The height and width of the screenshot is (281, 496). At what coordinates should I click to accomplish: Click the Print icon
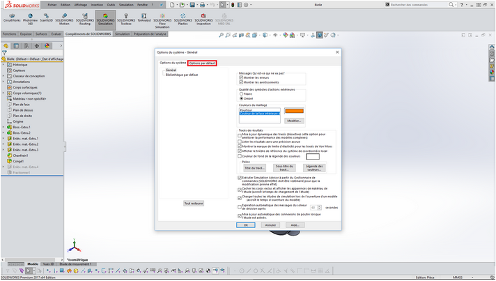[202, 5]
